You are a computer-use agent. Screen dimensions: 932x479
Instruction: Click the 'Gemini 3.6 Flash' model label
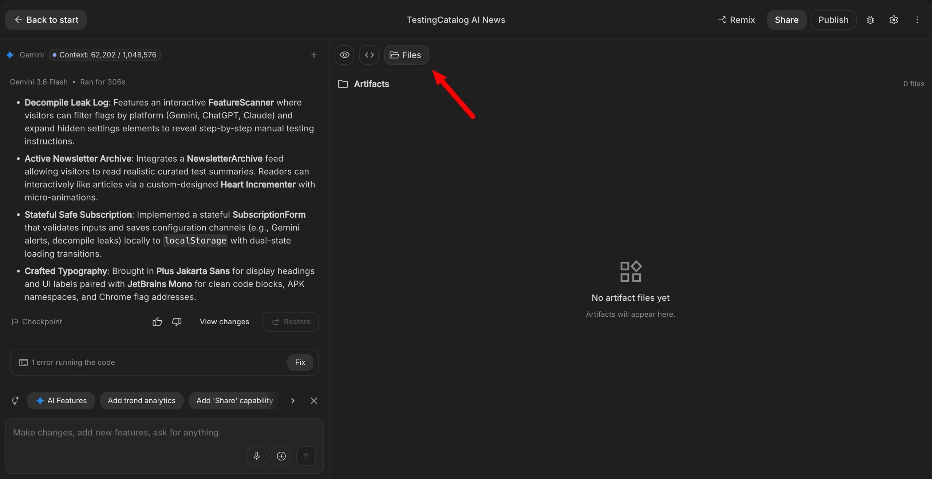tap(39, 82)
